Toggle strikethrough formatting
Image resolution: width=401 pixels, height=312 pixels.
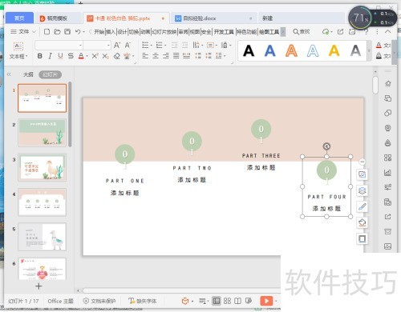pos(71,56)
